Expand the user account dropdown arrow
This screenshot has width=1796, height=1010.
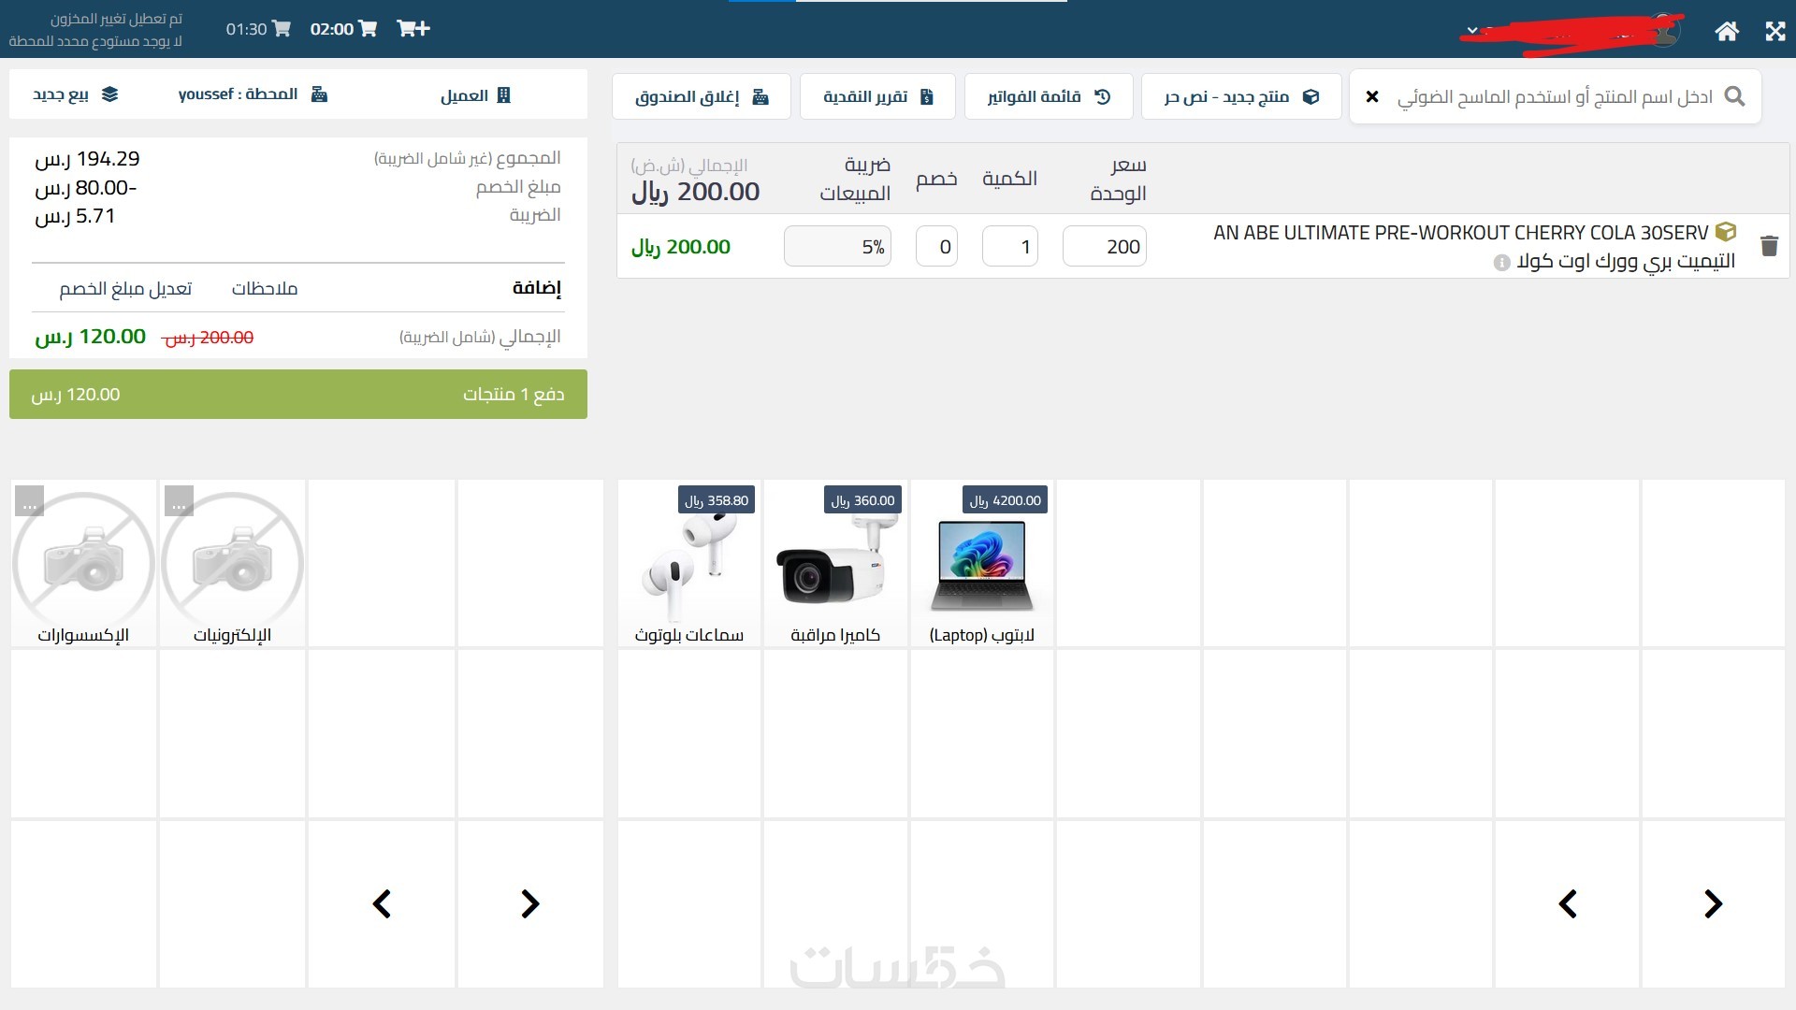click(1472, 31)
